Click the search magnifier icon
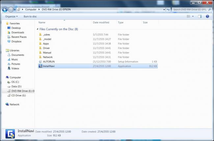Viewport: 214px width, 141px height. point(210,10)
